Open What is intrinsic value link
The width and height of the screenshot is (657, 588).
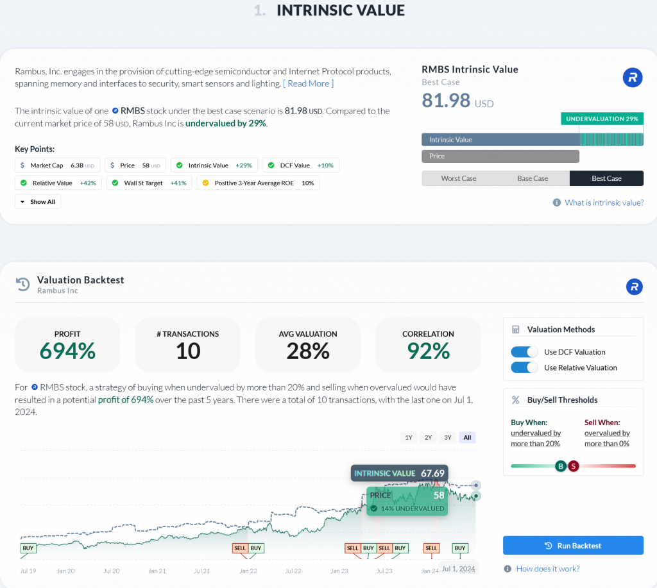[x=604, y=203]
